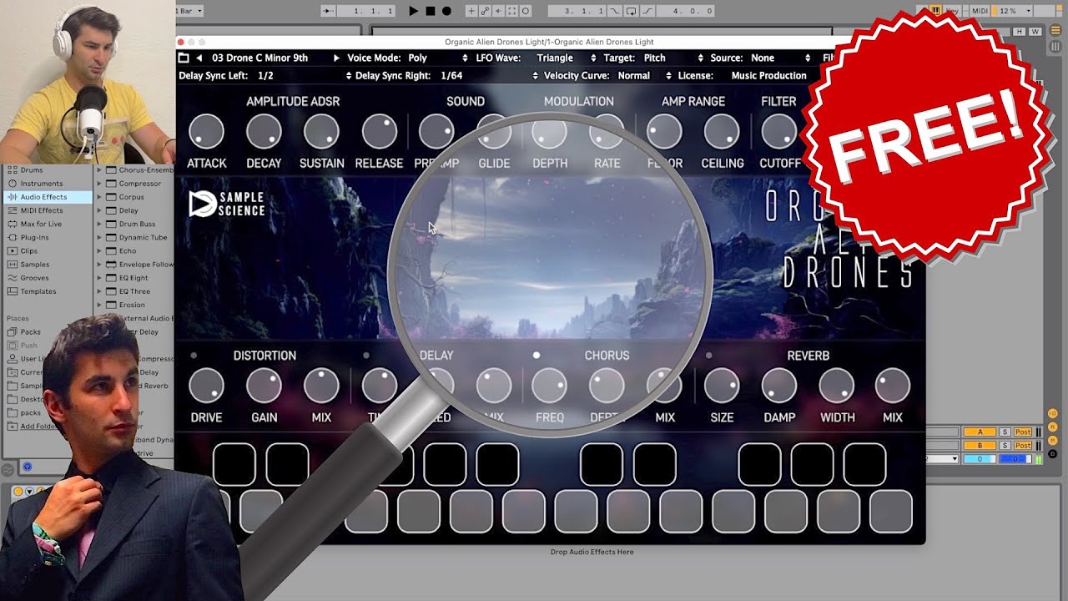The width and height of the screenshot is (1068, 601).
Task: Click Add Folder link in Places
Action: 38,427
